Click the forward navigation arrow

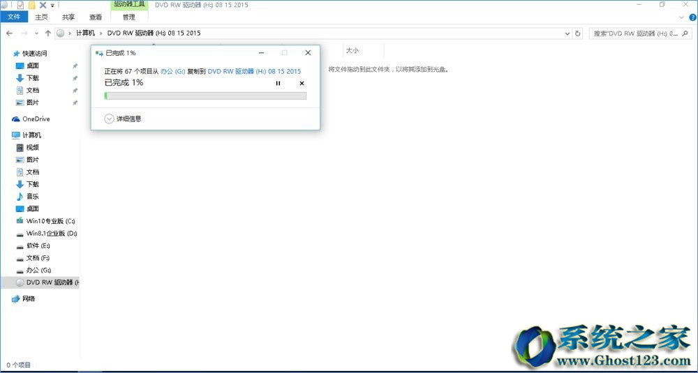(x=24, y=33)
